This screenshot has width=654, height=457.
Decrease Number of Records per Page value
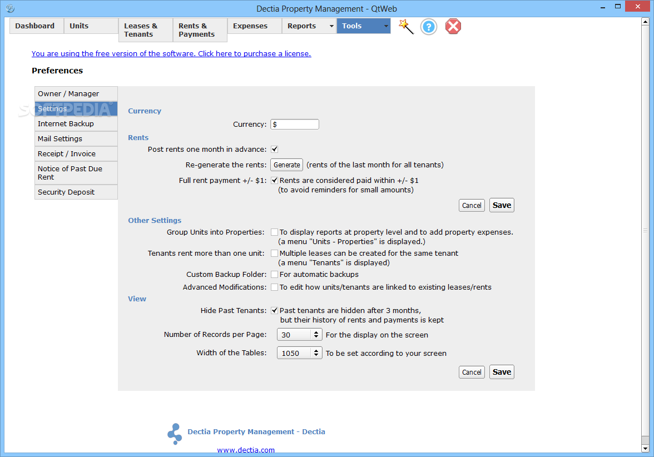pos(316,337)
